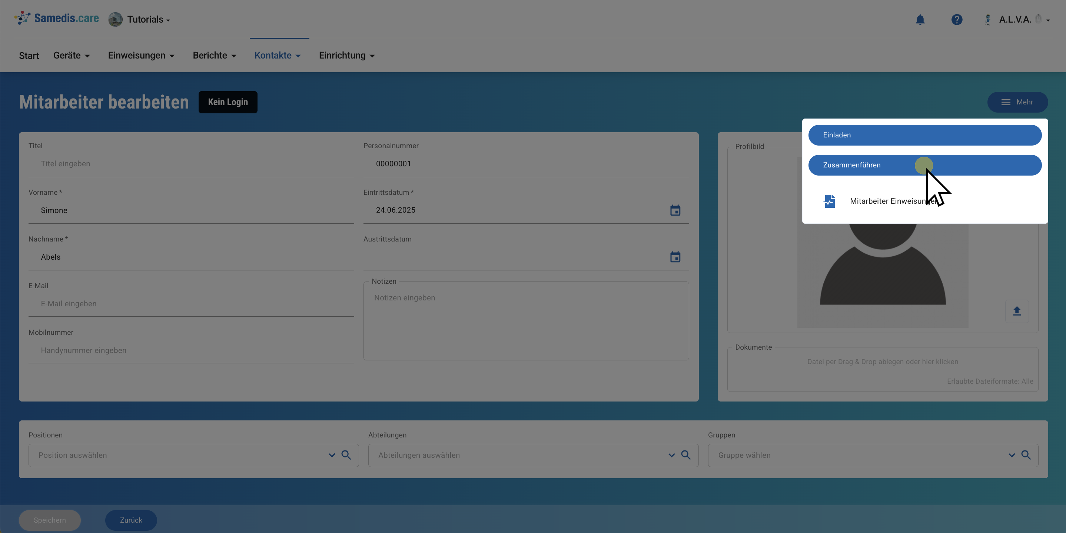Click the Einladen button
The width and height of the screenshot is (1066, 533).
click(x=924, y=135)
